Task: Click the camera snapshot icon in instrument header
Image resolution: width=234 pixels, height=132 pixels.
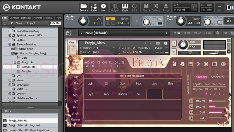Action: [158, 43]
